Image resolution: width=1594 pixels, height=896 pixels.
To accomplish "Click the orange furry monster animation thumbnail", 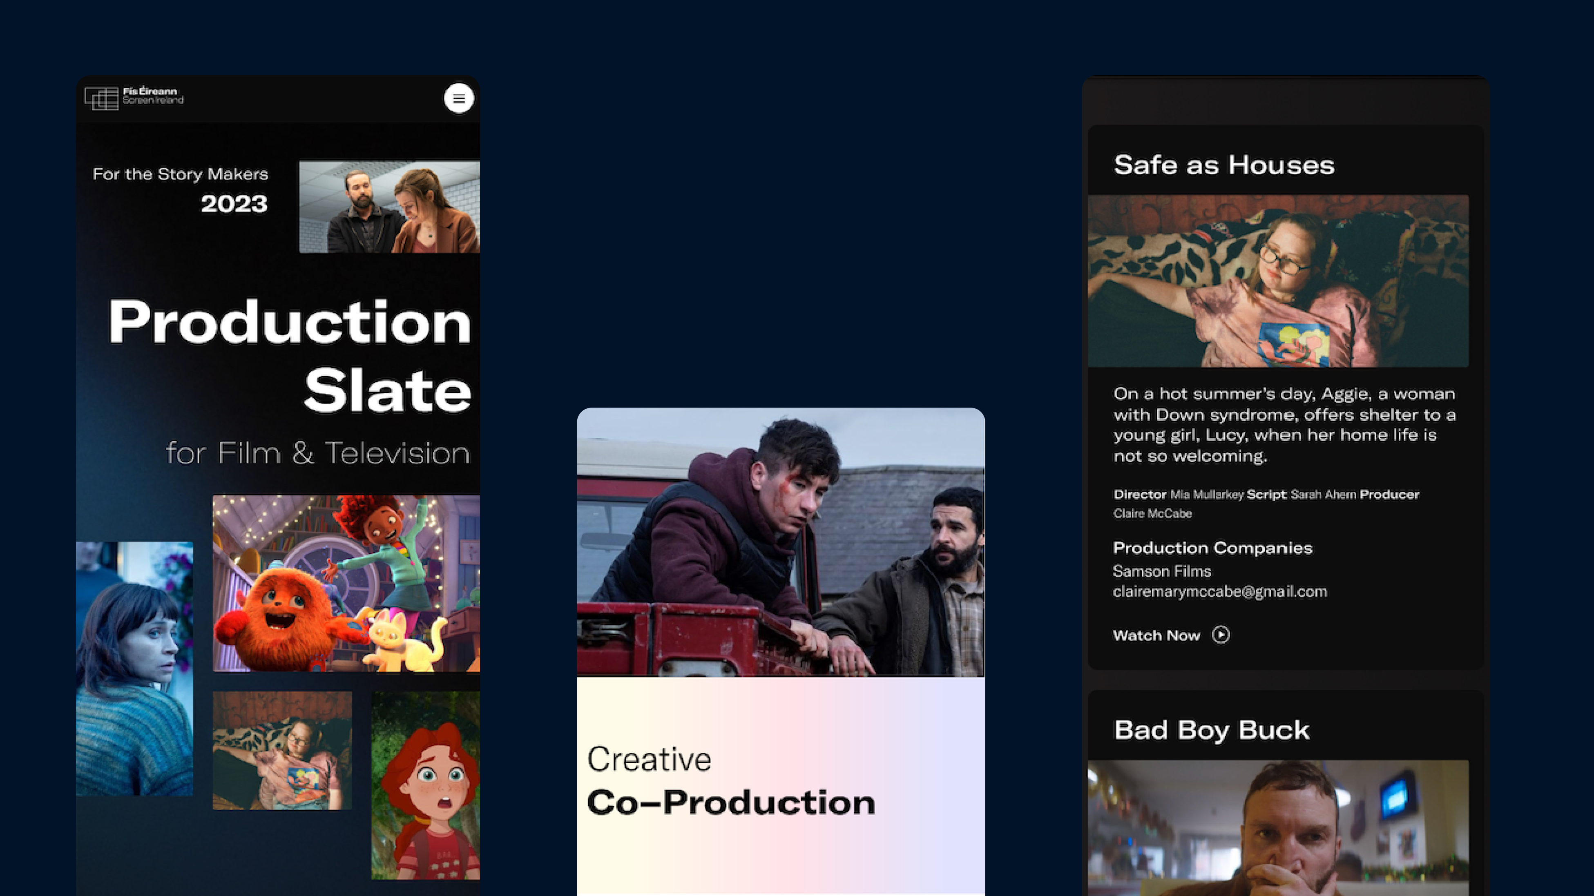I will coord(346,584).
